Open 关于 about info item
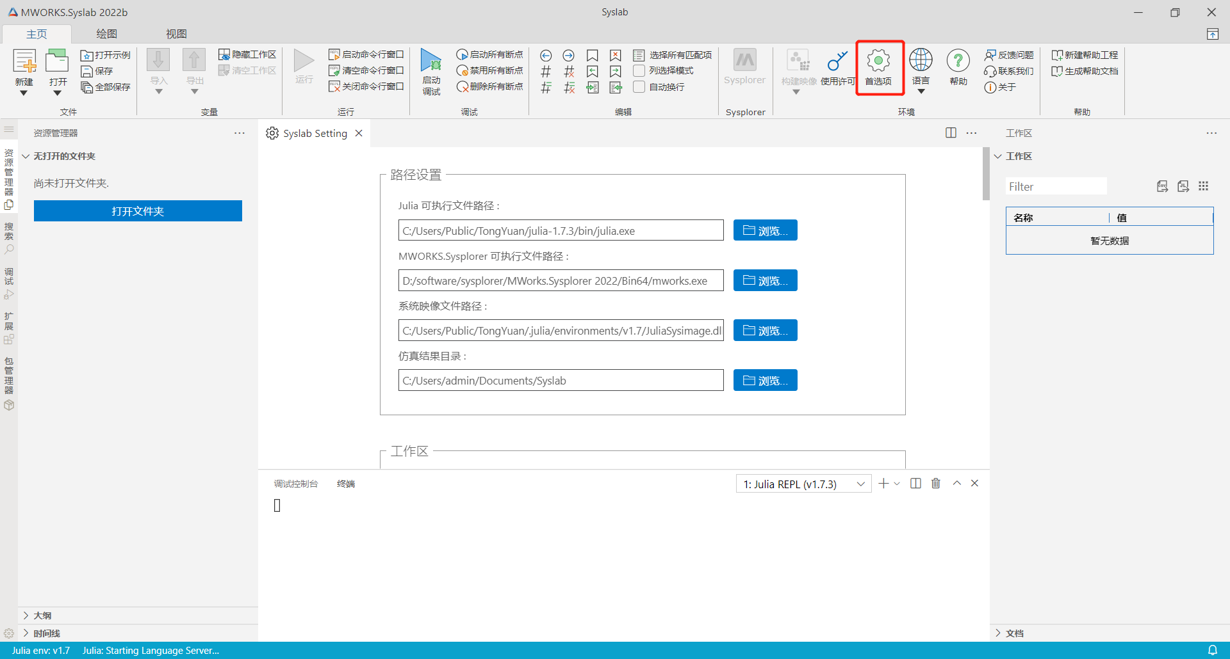Image resolution: width=1230 pixels, height=659 pixels. (x=1001, y=87)
